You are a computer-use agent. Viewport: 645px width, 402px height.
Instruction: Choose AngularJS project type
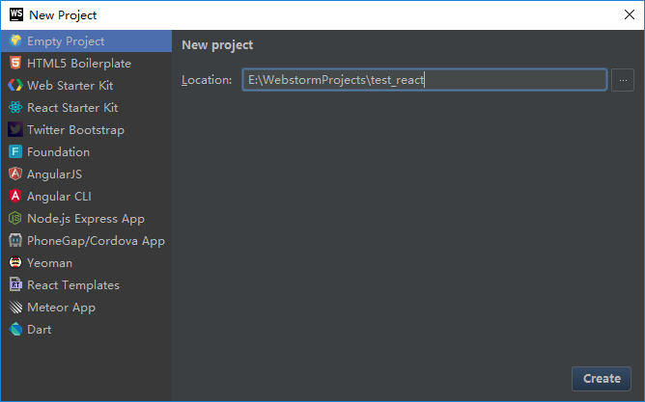[x=86, y=174]
